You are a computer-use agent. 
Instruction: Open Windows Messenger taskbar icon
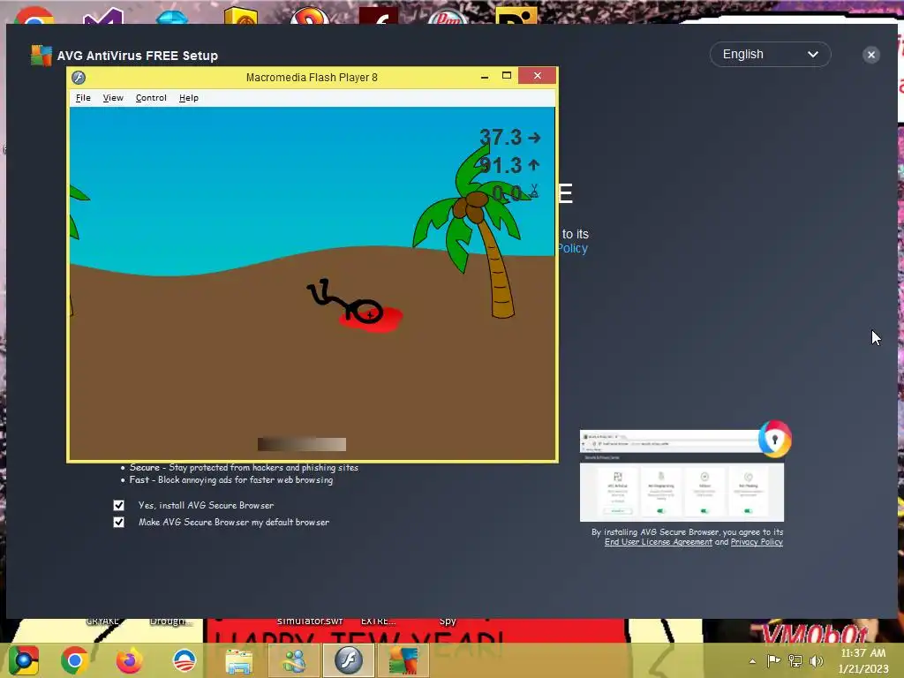pos(293,660)
